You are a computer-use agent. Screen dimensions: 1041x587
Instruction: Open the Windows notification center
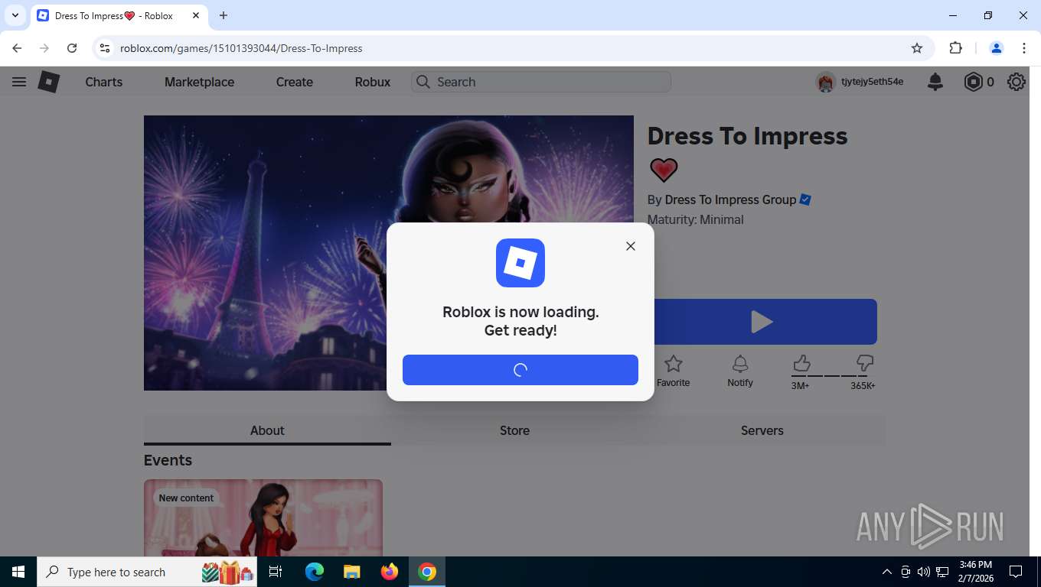pyautogui.click(x=1016, y=572)
